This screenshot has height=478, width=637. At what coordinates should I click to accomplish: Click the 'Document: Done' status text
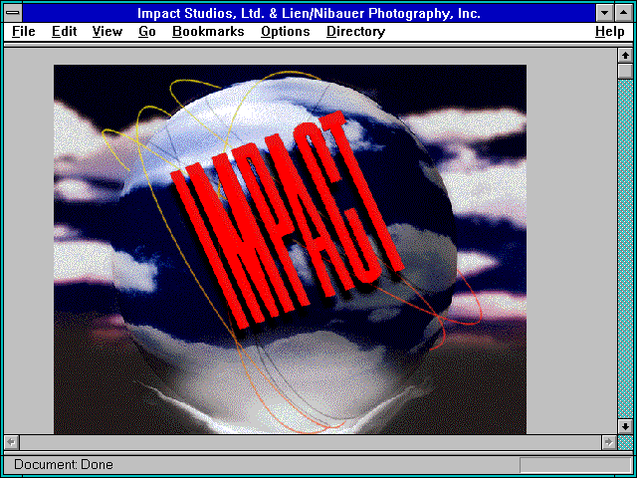point(64,465)
